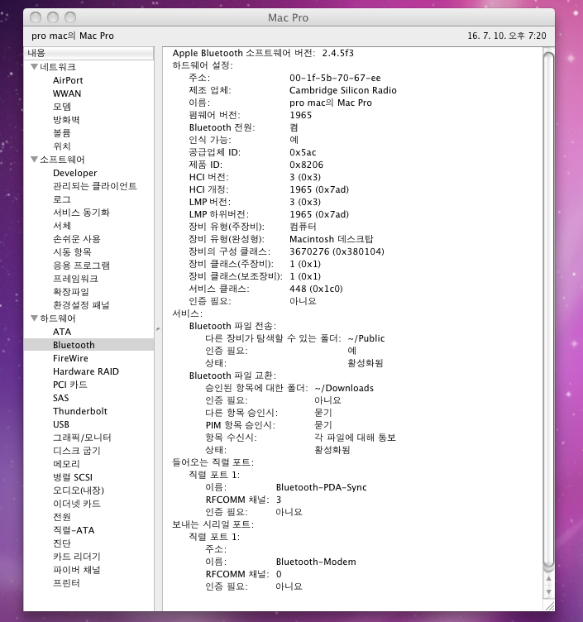
Task: Select AirPort in the sidebar
Action: (68, 80)
